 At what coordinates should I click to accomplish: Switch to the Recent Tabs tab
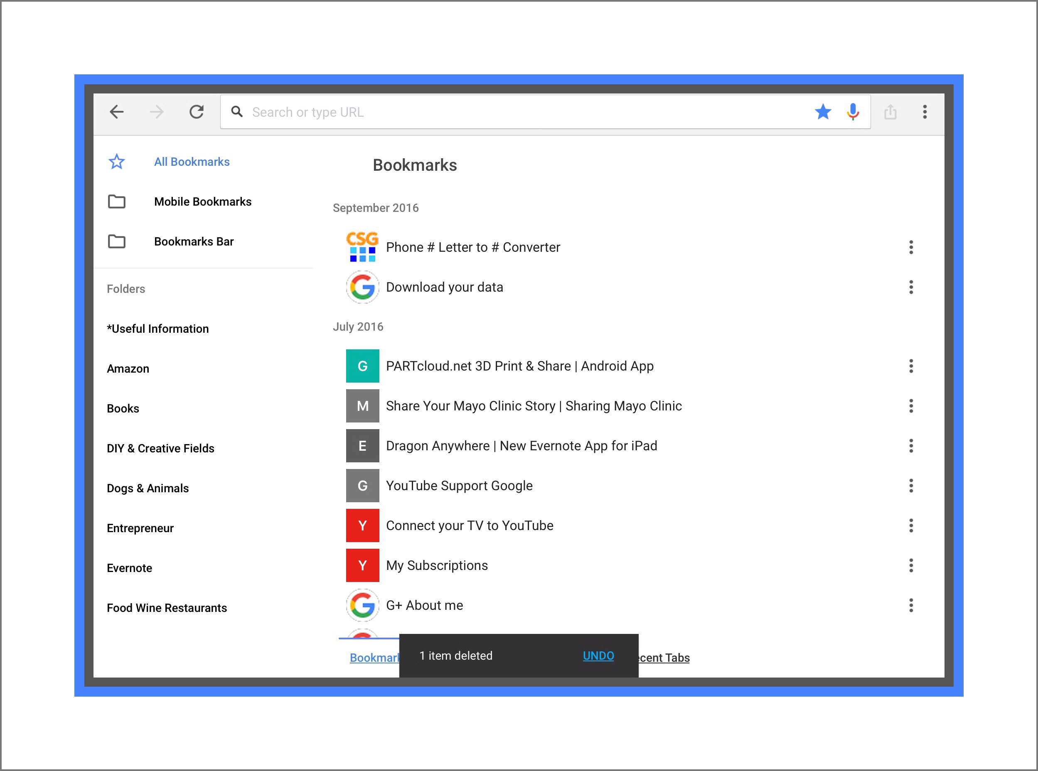pos(665,658)
